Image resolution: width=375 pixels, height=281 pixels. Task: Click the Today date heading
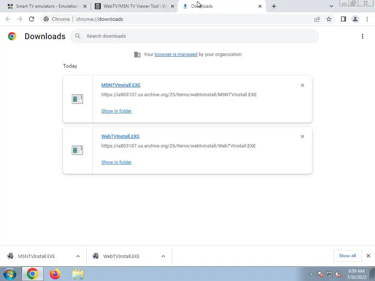click(70, 66)
